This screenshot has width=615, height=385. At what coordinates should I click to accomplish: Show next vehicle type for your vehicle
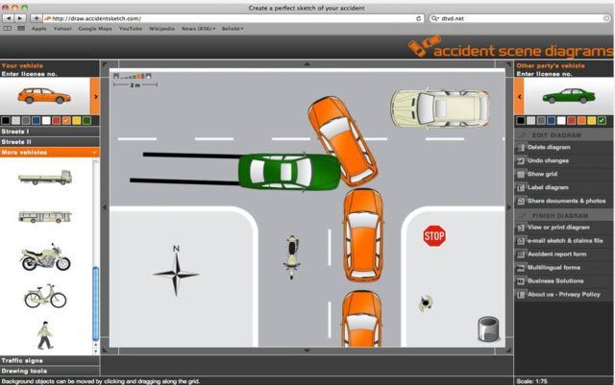pos(95,96)
